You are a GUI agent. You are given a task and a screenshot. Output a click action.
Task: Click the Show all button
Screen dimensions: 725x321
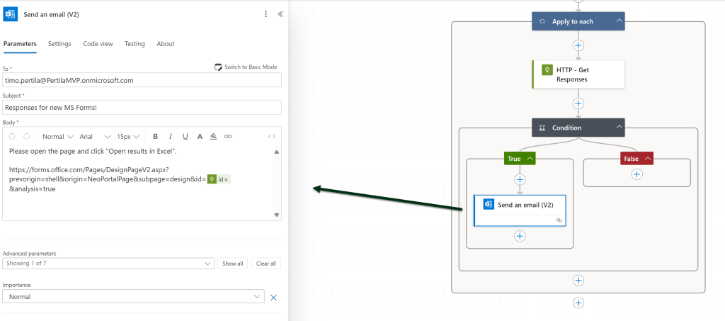(x=233, y=264)
